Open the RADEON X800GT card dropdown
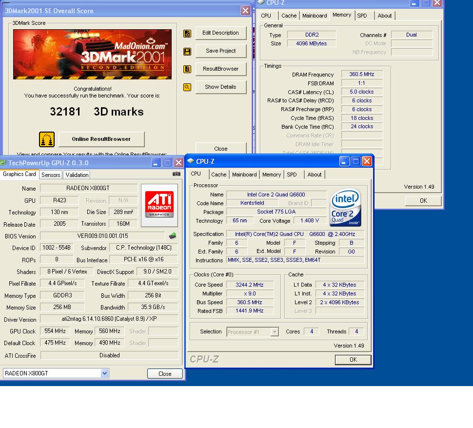Viewport: 473px width, 428px height. [x=104, y=373]
